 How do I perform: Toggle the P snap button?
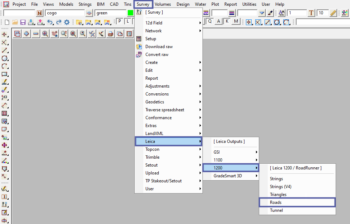120,22
